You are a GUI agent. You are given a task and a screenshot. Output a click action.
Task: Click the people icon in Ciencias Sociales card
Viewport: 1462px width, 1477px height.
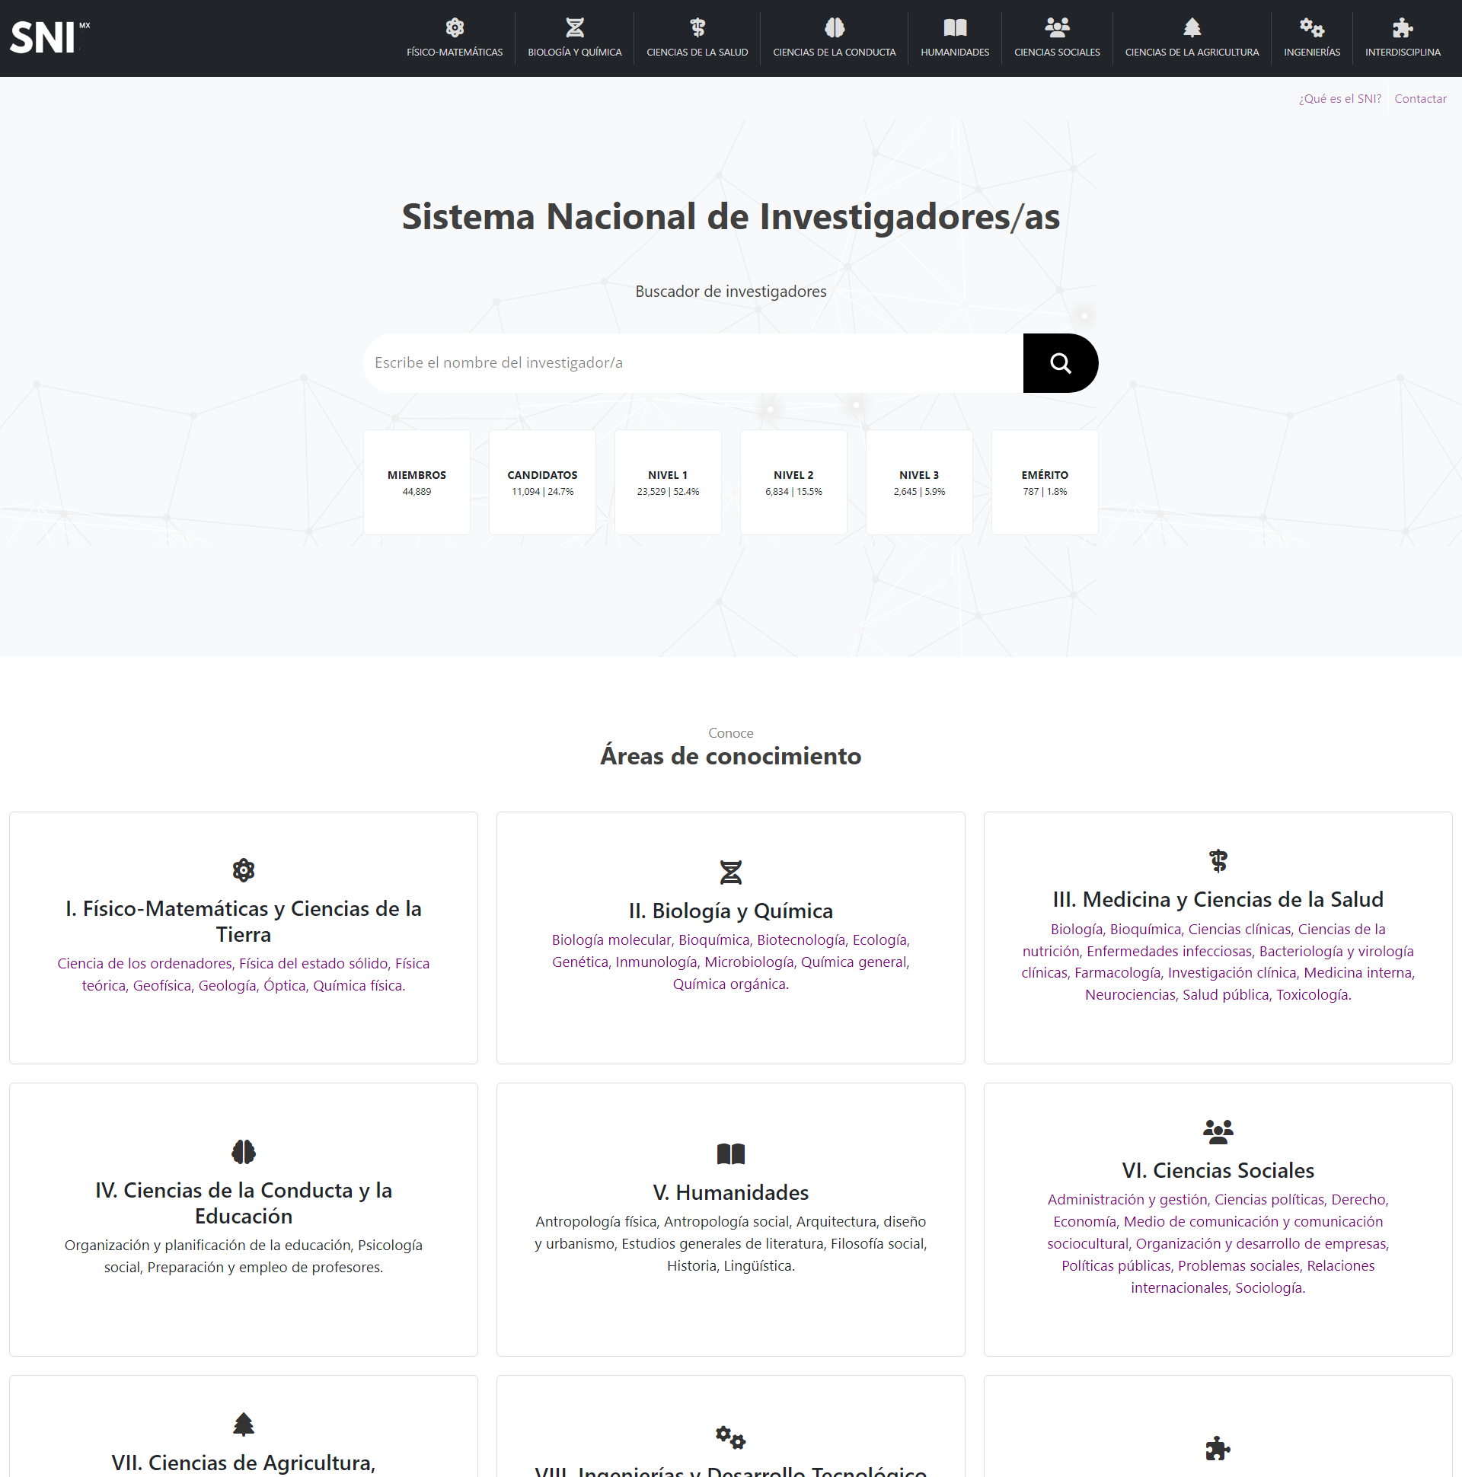[1218, 1131]
